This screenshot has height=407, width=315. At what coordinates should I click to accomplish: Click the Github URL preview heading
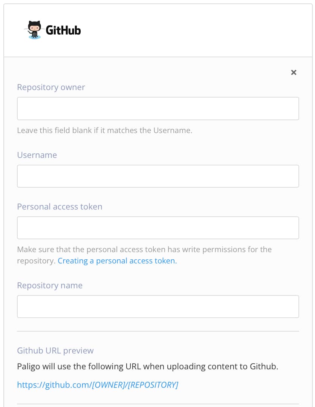click(x=55, y=350)
